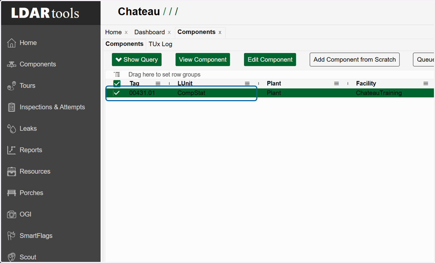Open Tag column menu icon
The image size is (435, 263).
click(x=158, y=83)
